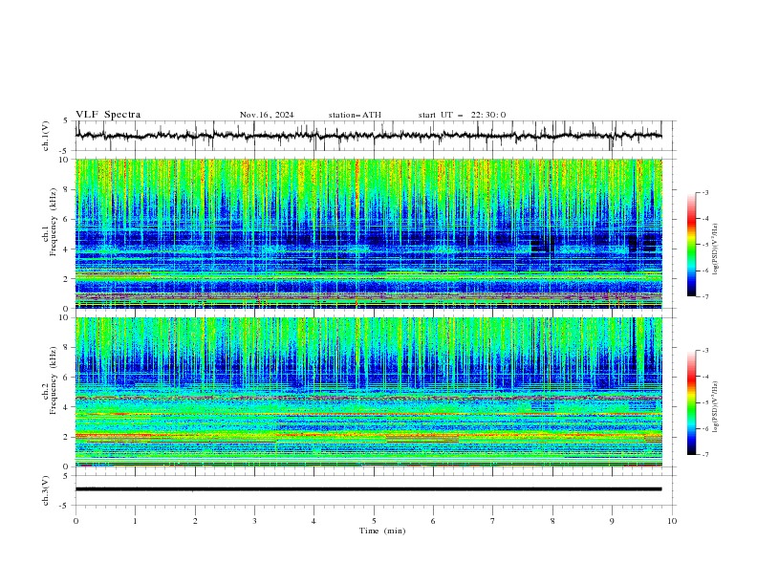The image size is (757, 585).
Task: Click the "-7" tick on ch.1 colorbar
Action: coord(704,296)
